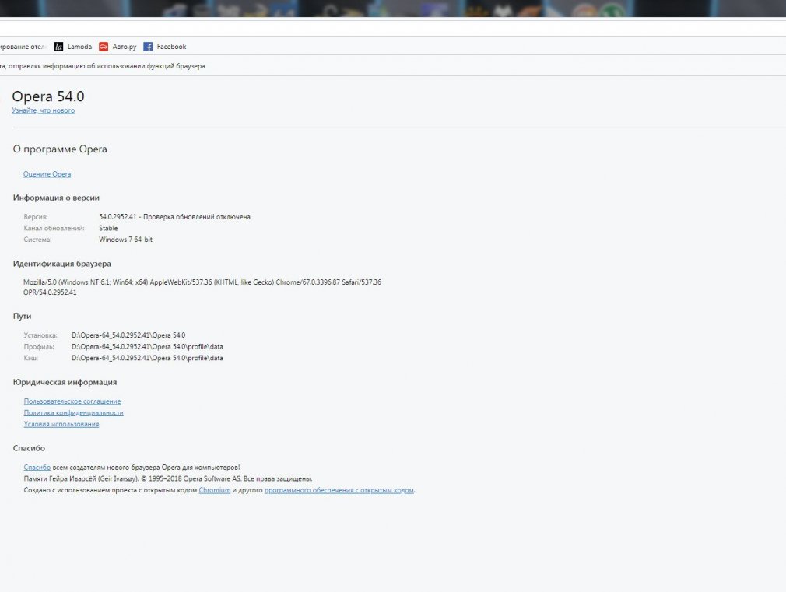The height and width of the screenshot is (592, 786).
Task: Click the 'Пути' section heading
Action: pyautogui.click(x=22, y=317)
